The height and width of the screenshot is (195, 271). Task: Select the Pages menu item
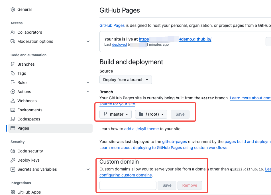[50, 128]
